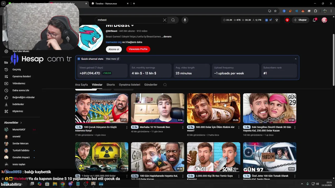
Task: Expand channel description with ...devamı
Action: [166, 37]
